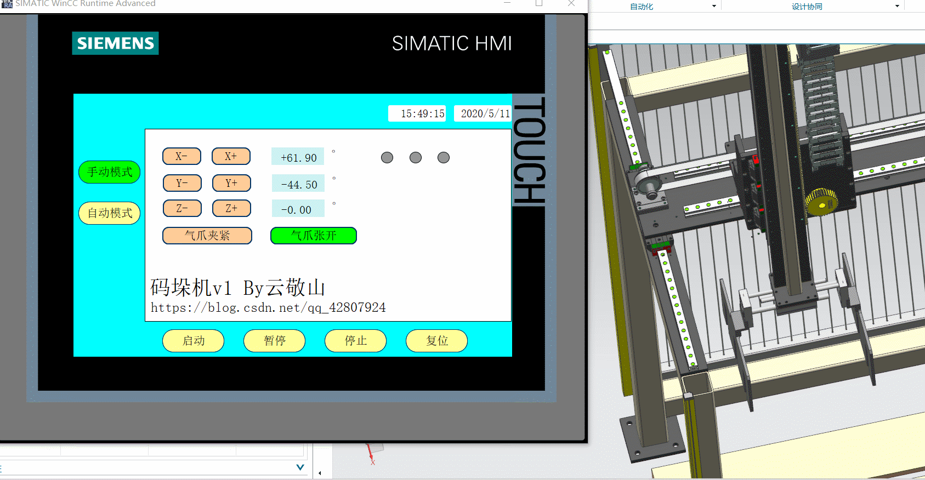Move Z axis down with Z- button
This screenshot has width=925, height=480.
[182, 208]
